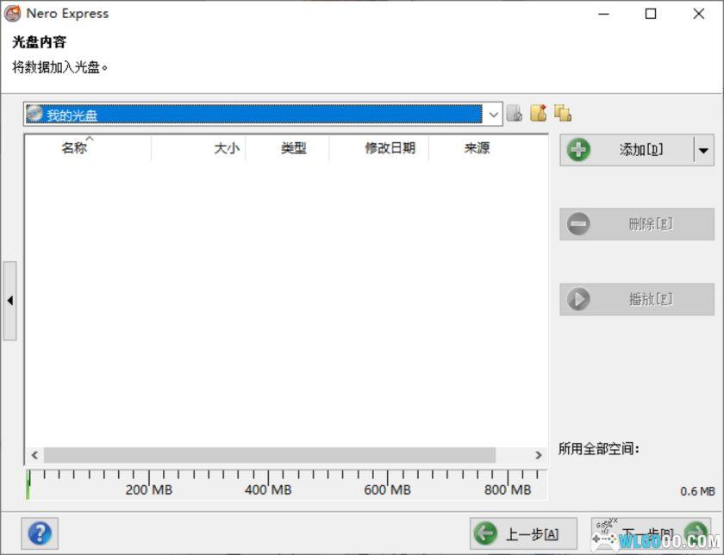Click the green plus icon on 添加 button
Image resolution: width=724 pixels, height=555 pixels.
[x=578, y=149]
